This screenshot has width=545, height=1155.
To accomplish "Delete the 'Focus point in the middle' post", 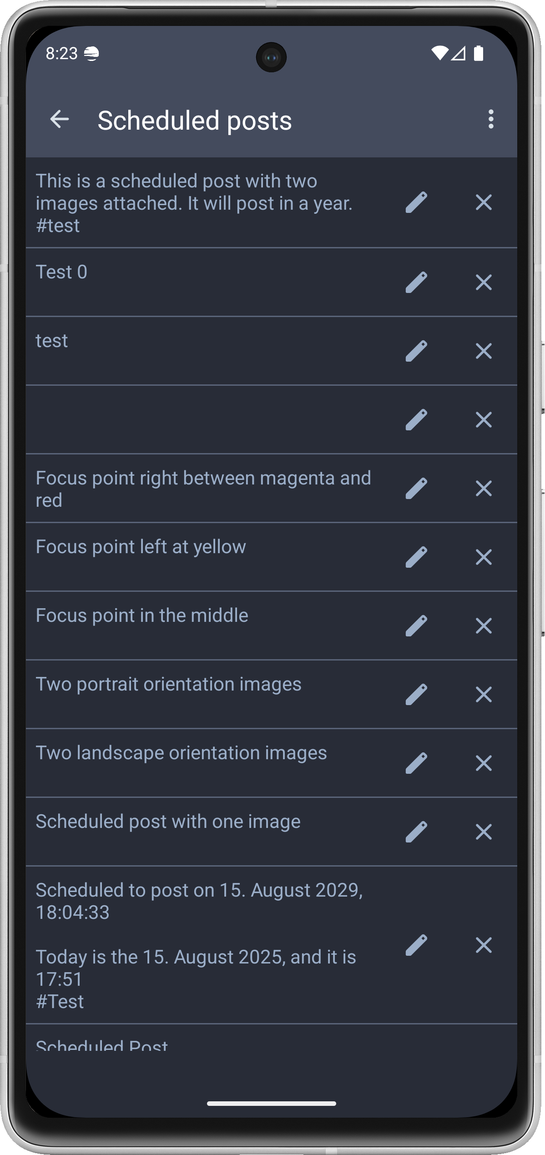I will (484, 626).
